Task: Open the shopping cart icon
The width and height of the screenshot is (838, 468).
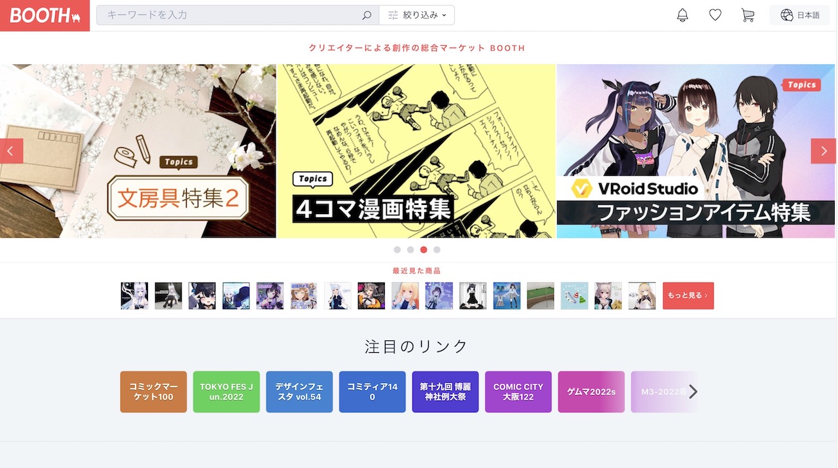Action: pyautogui.click(x=748, y=15)
